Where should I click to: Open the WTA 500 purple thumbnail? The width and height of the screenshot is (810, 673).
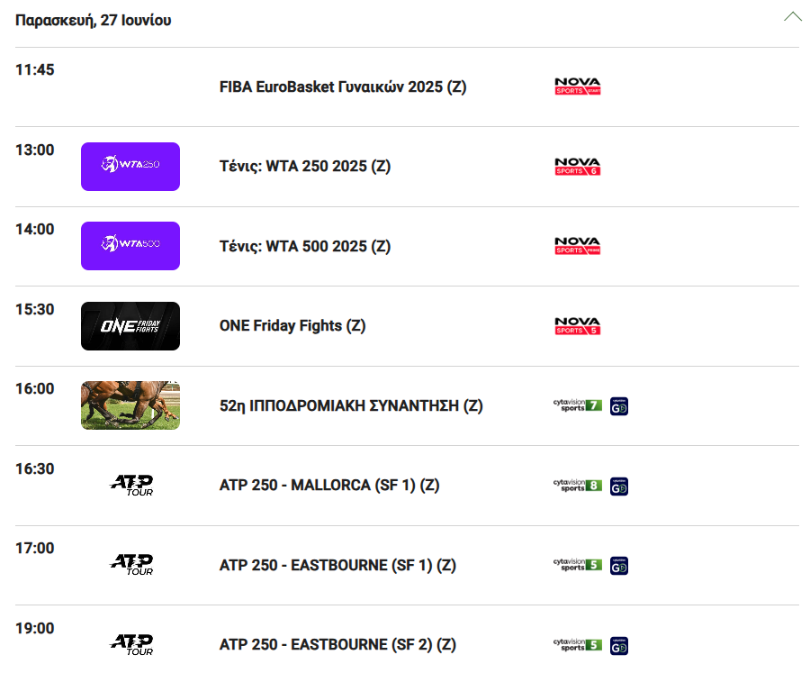coord(130,246)
